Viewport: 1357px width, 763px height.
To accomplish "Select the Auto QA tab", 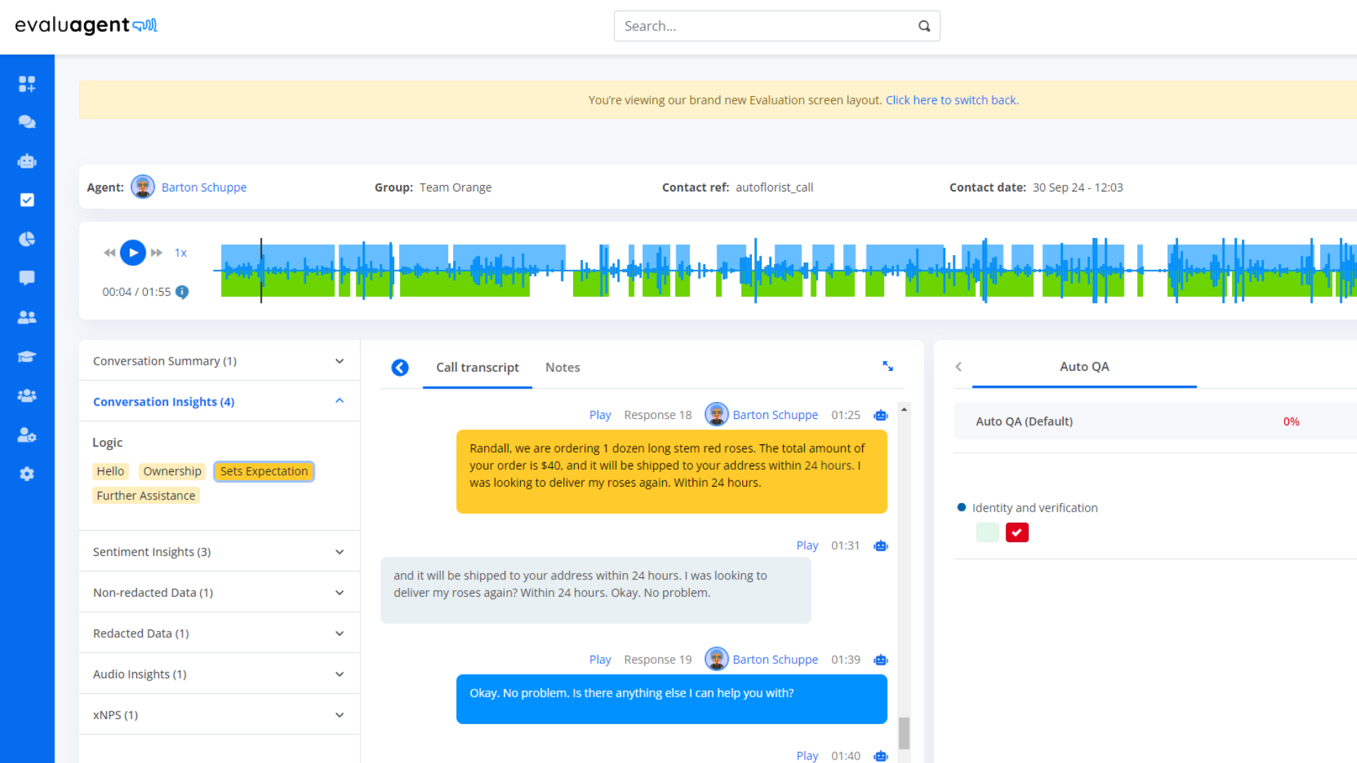I will [x=1084, y=367].
